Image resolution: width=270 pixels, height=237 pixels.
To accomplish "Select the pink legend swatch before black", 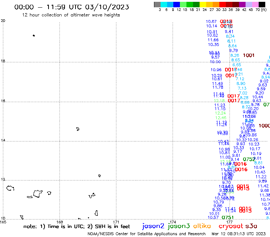I will tap(255, 4).
